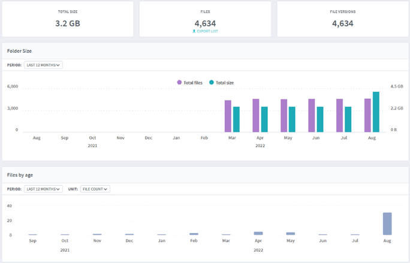Open the Folder Size period dropdown
410x263 pixels.
click(44, 65)
